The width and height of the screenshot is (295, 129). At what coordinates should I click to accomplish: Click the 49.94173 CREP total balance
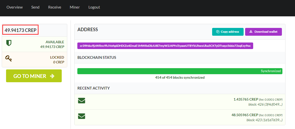coord(21,30)
